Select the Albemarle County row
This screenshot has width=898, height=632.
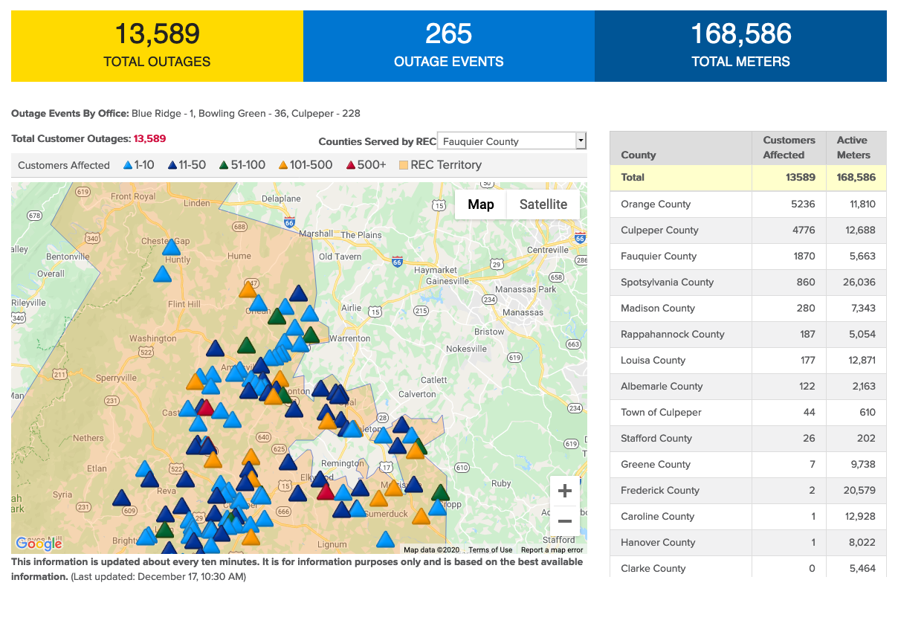click(748, 386)
